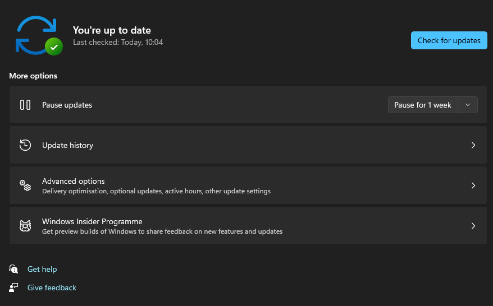Click the Pause for 1 week button
493x306 pixels.
[x=423, y=105]
